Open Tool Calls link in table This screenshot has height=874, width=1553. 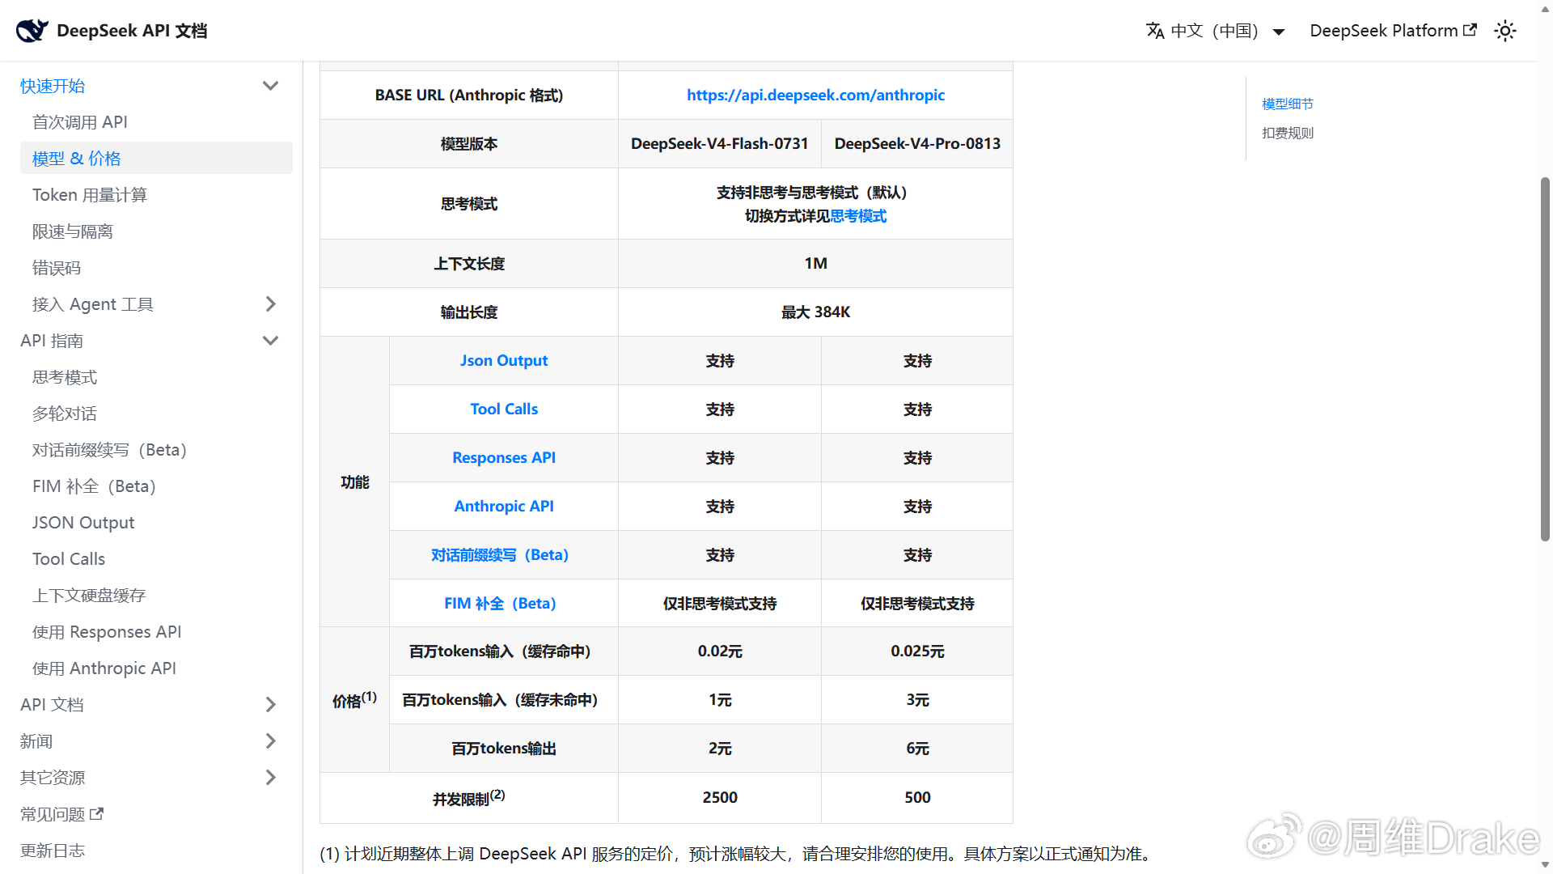(504, 409)
